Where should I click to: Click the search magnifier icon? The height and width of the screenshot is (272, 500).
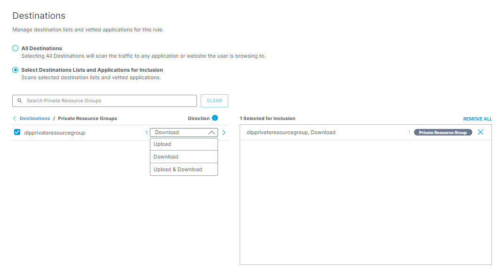click(20, 101)
